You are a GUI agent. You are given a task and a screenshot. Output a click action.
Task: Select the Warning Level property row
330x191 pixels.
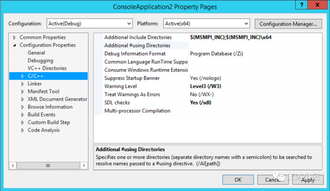[x=208, y=86]
